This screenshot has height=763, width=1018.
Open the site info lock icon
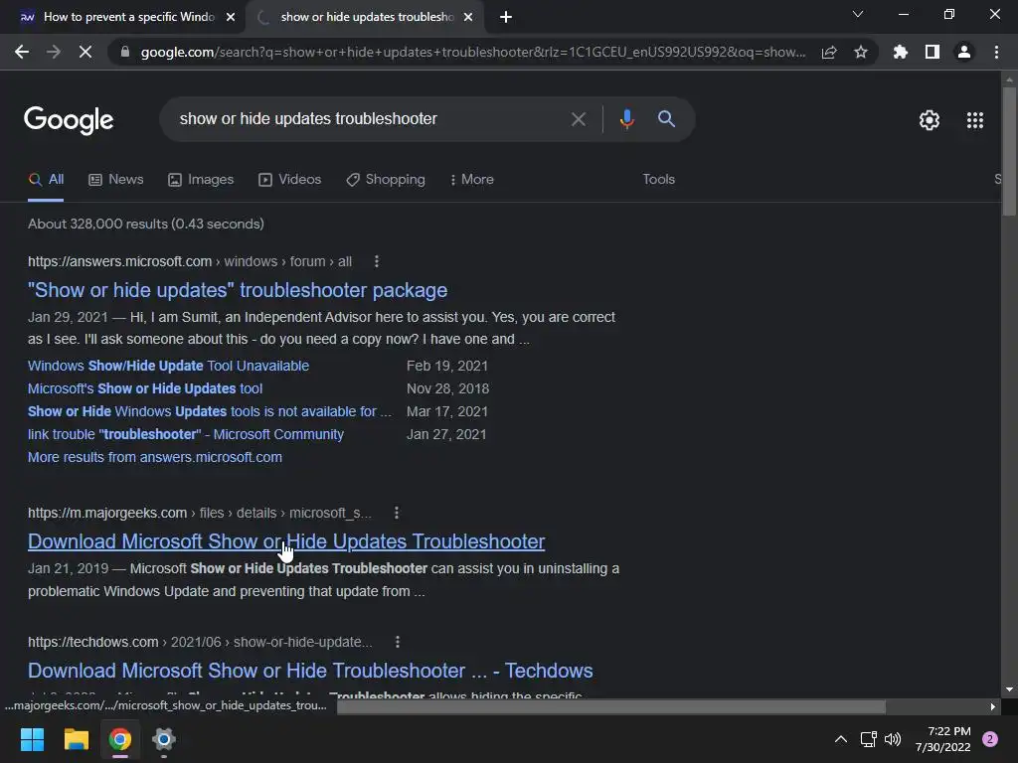tap(124, 52)
